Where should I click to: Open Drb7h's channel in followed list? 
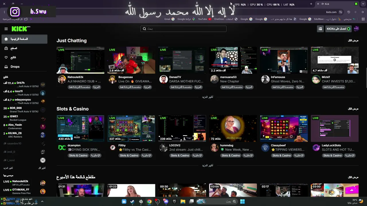coord(24,84)
